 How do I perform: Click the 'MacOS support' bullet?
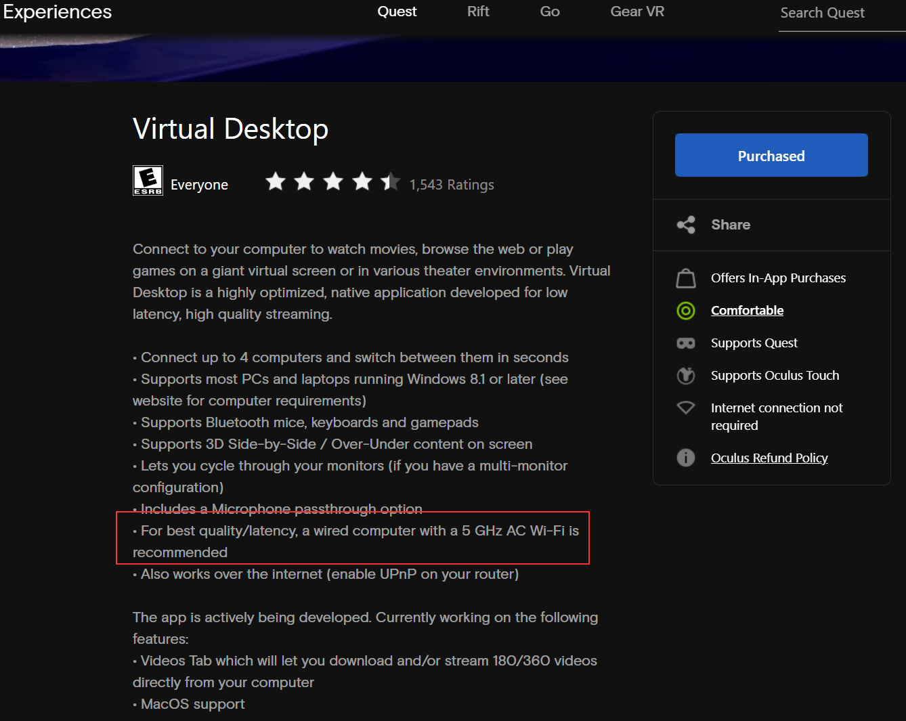[189, 704]
